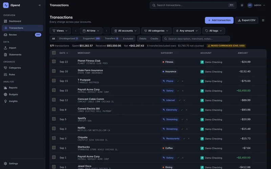Check the Starbucks row checkbox
The height and width of the screenshot is (169, 271).
pos(54,148)
